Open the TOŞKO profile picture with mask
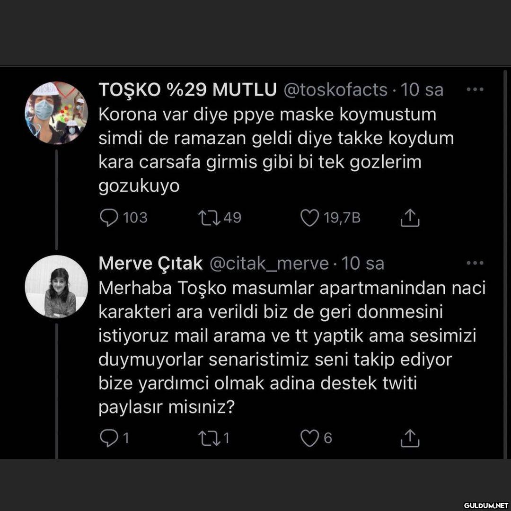 click(x=56, y=113)
